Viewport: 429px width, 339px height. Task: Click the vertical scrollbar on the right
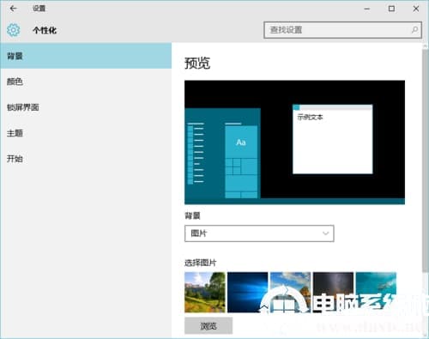426,160
